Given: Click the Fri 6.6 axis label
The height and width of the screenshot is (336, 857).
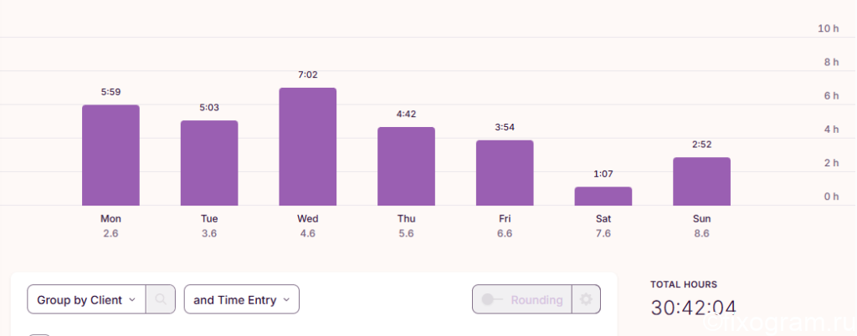Looking at the screenshot, I should coord(505,226).
